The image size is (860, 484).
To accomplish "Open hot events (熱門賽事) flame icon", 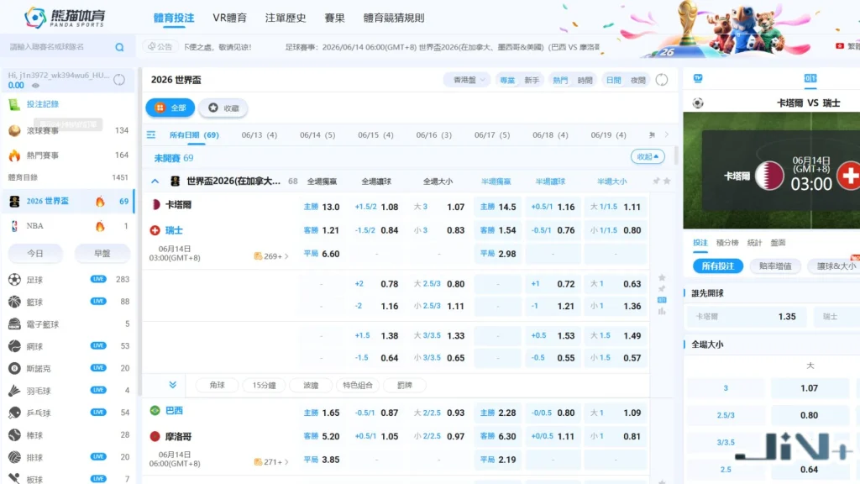I will 15,155.
